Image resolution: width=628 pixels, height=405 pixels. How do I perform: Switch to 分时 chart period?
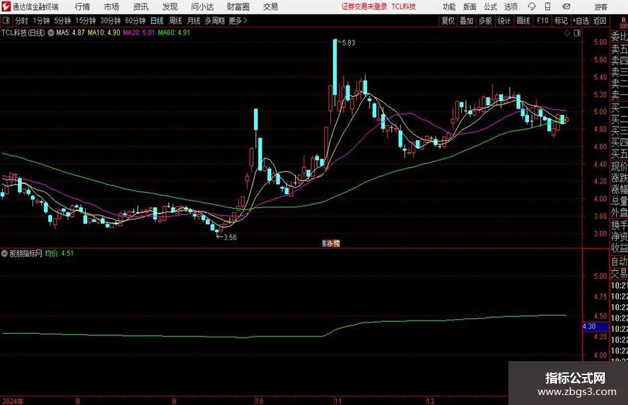point(21,21)
